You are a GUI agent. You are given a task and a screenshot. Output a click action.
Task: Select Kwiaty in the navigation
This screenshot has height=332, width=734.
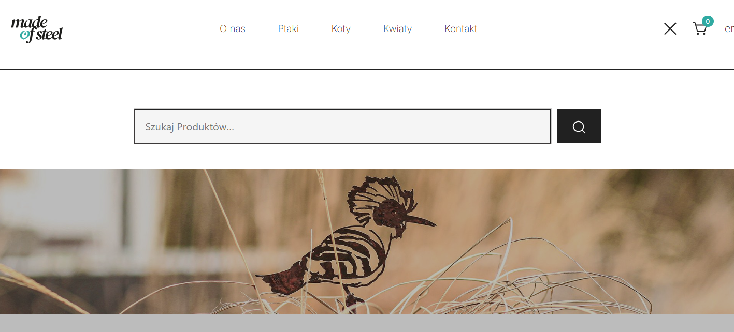coord(397,29)
